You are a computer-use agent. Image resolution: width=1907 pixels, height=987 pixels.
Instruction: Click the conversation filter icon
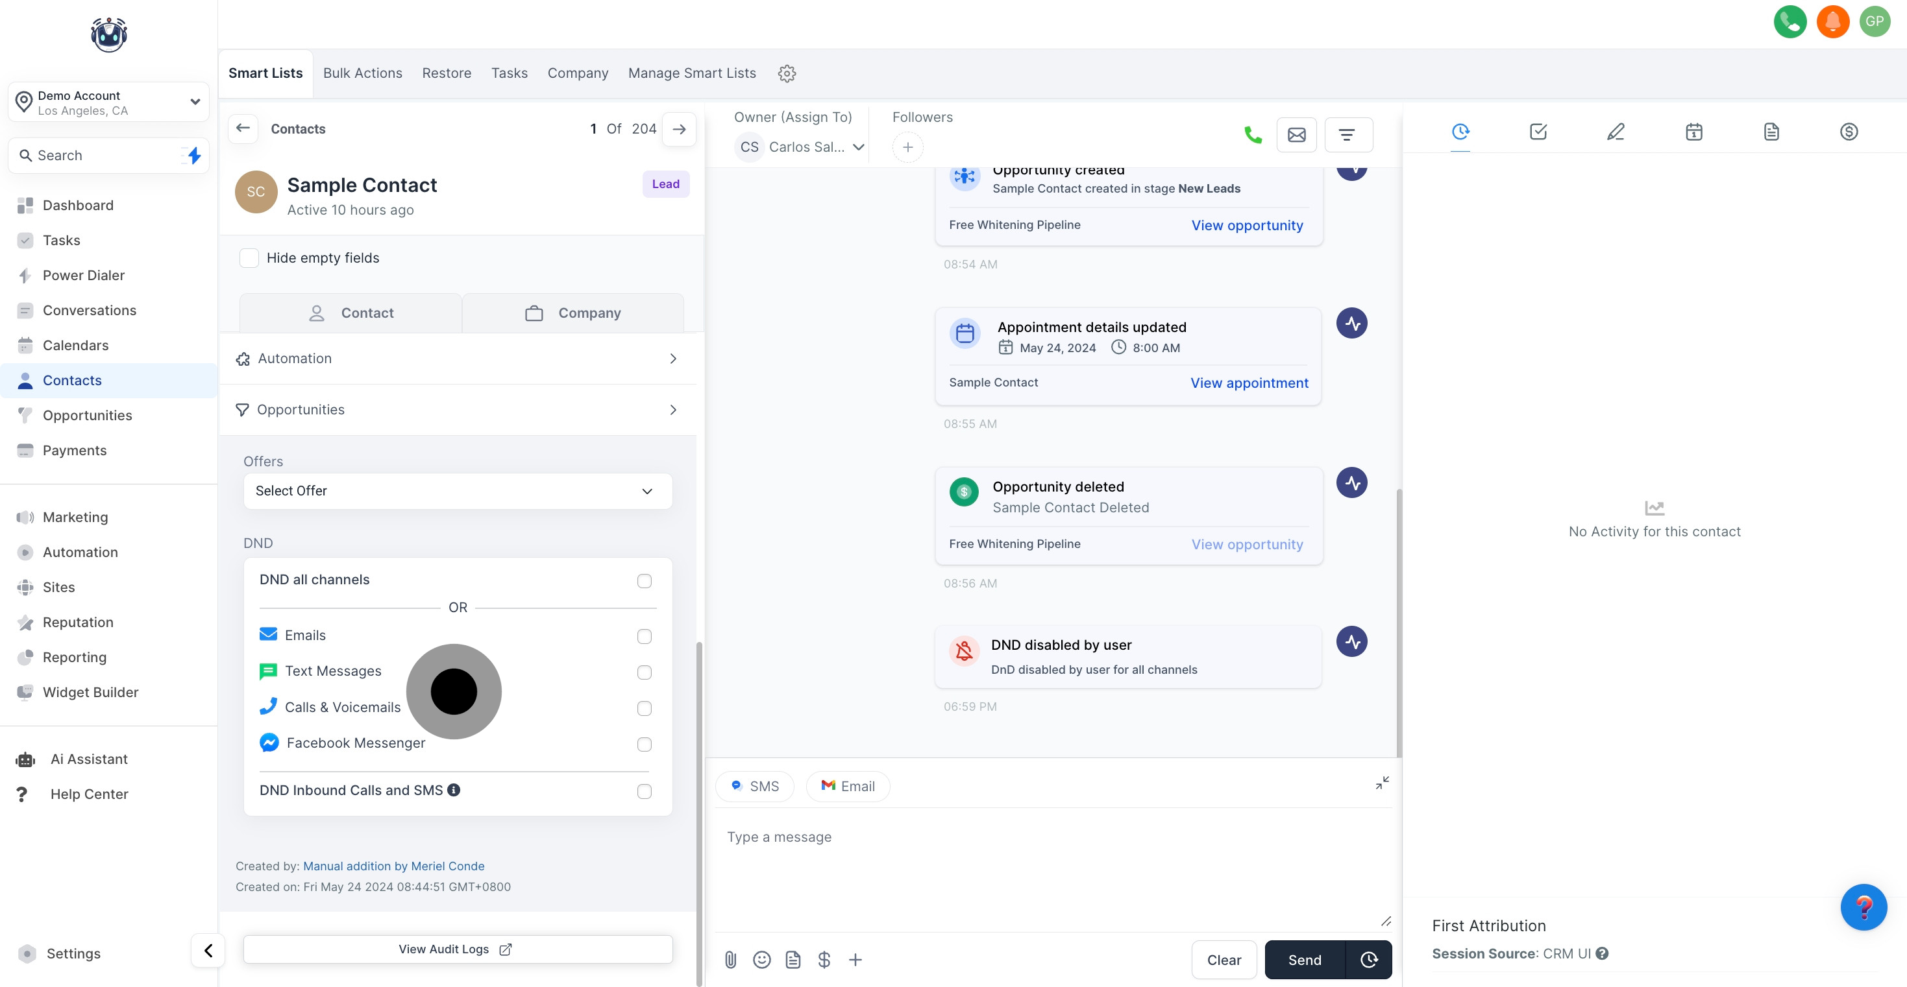[x=1347, y=135]
